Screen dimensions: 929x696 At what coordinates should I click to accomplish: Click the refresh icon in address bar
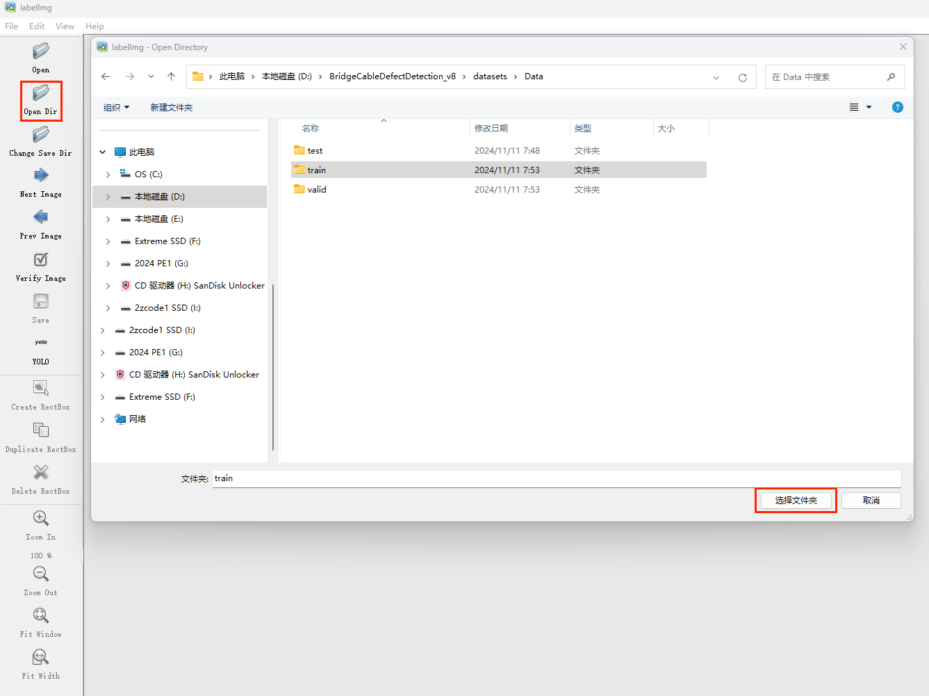click(743, 77)
